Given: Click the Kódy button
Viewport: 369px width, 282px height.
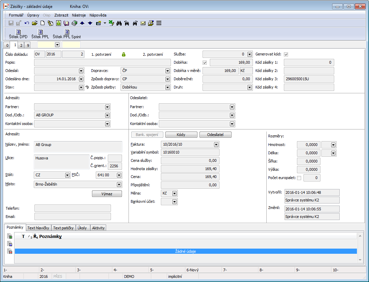Looking at the screenshot, I should (x=181, y=135).
